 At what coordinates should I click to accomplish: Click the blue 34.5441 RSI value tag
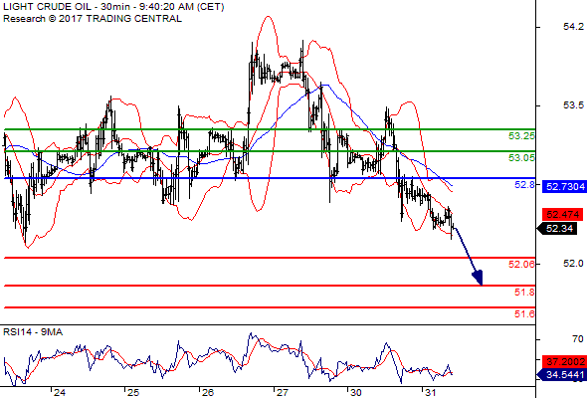(561, 374)
